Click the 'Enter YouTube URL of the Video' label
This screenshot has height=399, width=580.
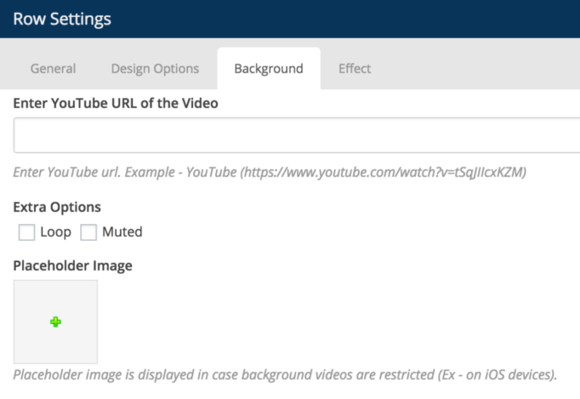pos(116,104)
